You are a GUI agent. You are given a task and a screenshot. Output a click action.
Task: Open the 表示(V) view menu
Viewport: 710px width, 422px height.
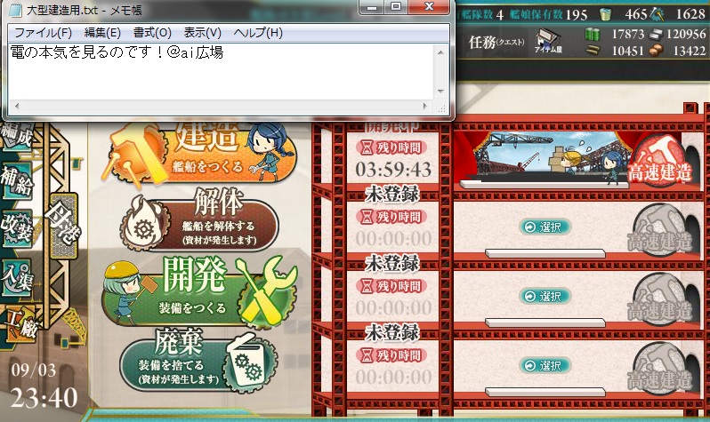202,33
